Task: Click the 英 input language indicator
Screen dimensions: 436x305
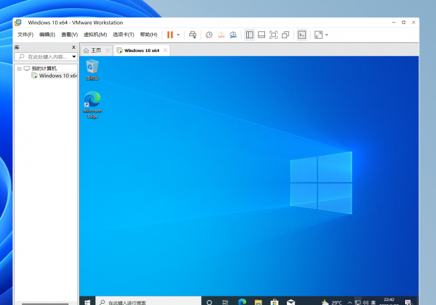Action: (x=373, y=302)
